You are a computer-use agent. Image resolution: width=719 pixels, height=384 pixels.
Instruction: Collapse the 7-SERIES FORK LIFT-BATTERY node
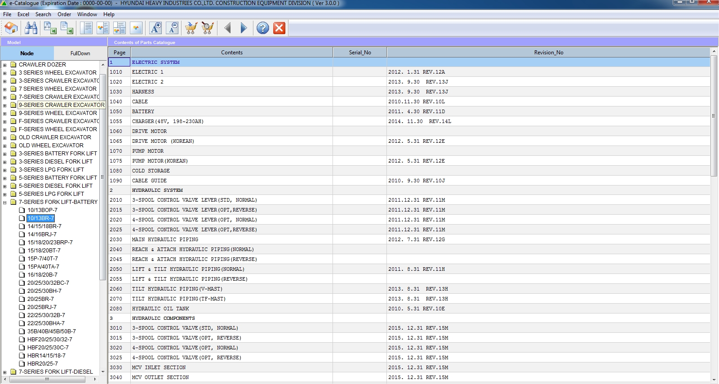(x=5, y=202)
